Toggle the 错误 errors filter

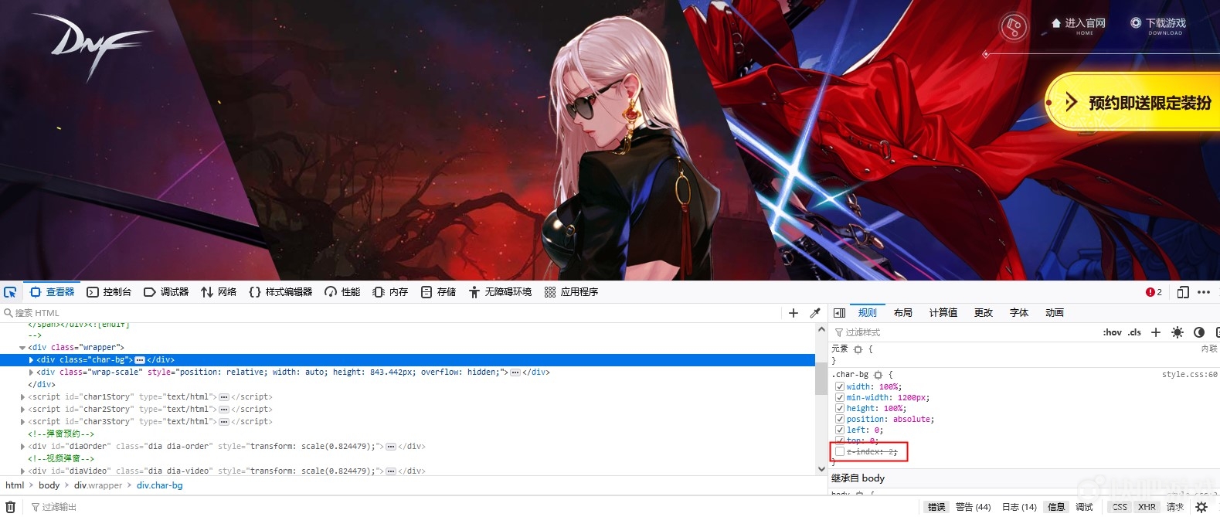(936, 507)
